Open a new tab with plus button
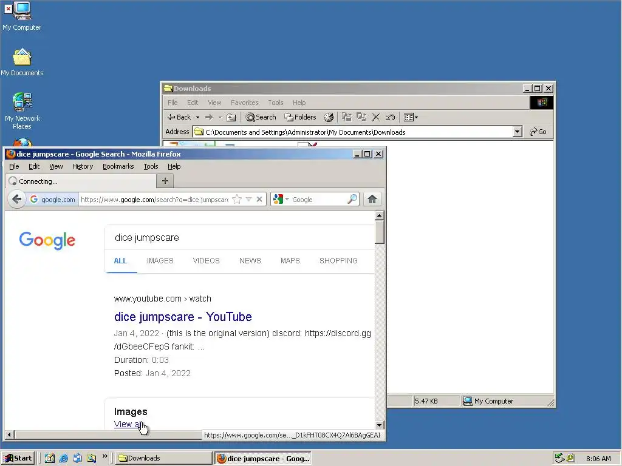622x466 pixels. click(x=165, y=181)
